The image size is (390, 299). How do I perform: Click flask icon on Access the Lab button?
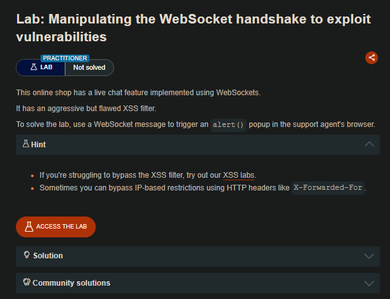(29, 227)
